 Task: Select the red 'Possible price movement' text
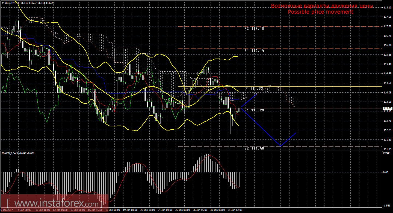coord(320,12)
